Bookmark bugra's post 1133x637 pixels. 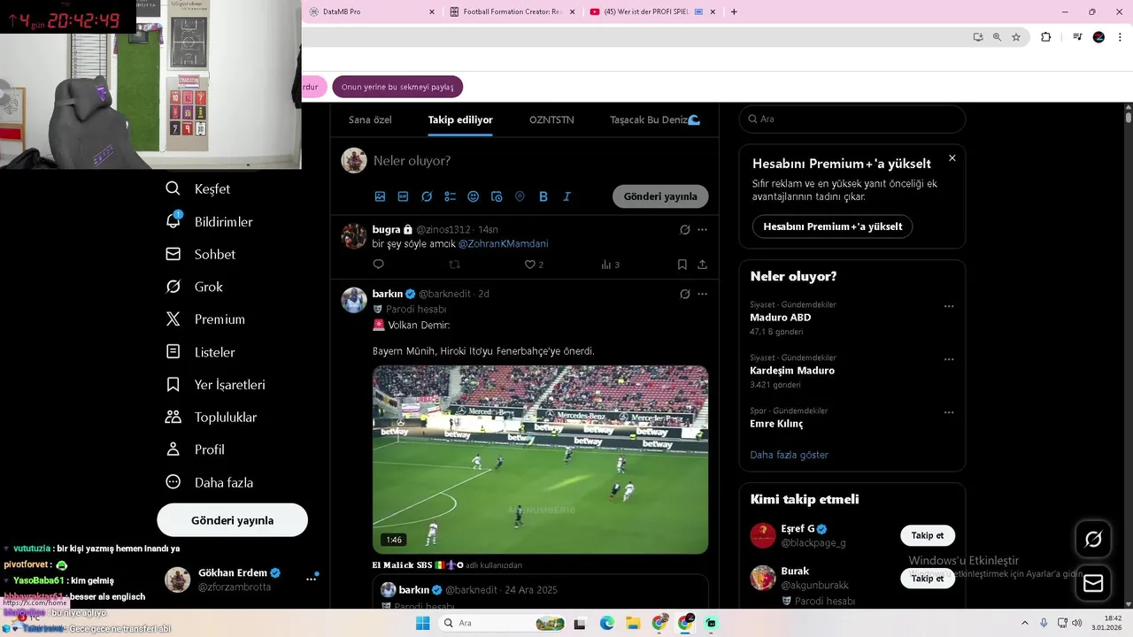tap(682, 265)
